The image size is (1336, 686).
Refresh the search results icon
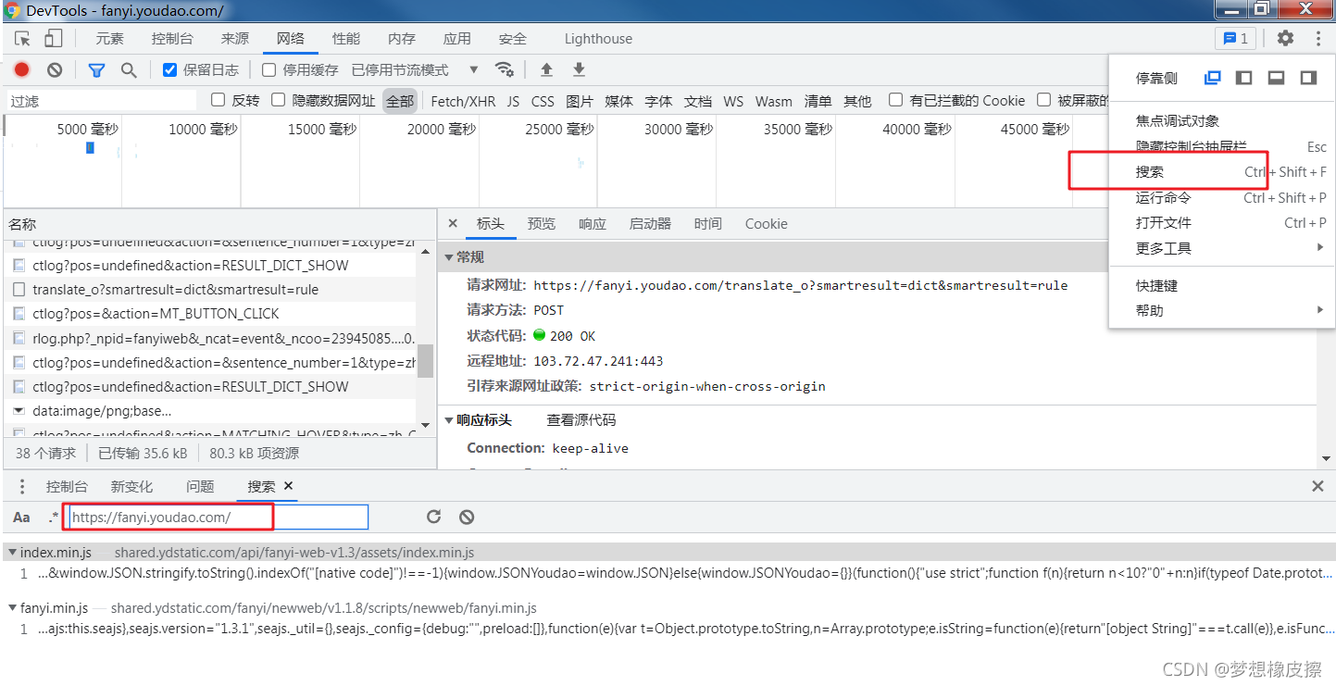pyautogui.click(x=433, y=517)
